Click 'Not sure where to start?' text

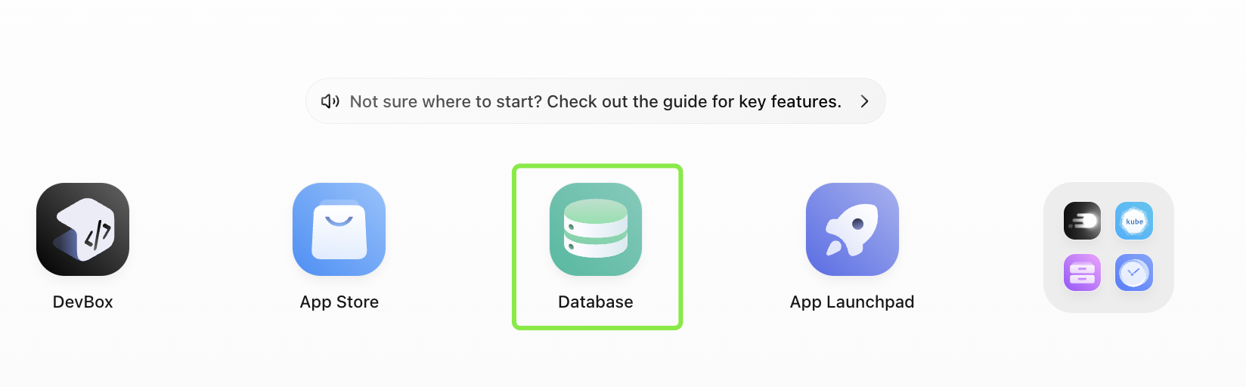(445, 101)
